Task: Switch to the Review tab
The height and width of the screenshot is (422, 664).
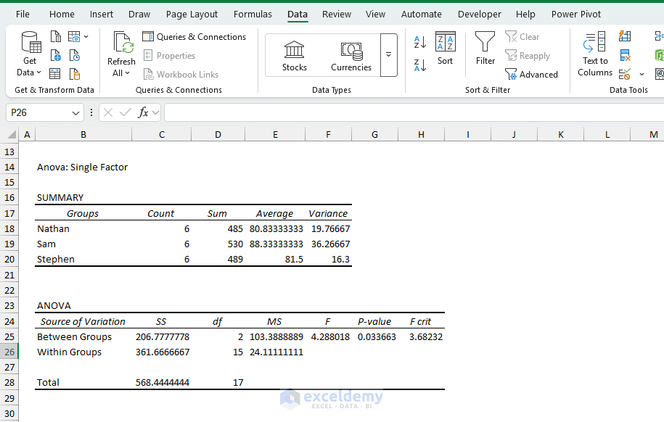Action: click(x=337, y=15)
